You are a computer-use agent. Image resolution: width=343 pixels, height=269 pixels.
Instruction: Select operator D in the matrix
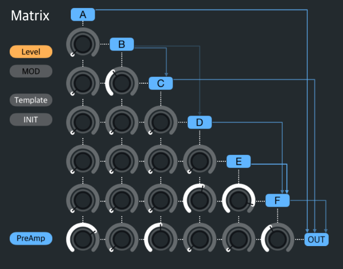pos(200,122)
